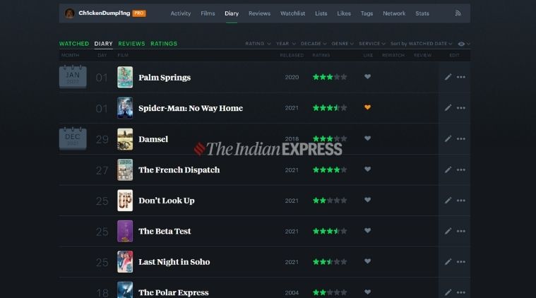536x298 pixels.
Task: Open Palm Springs film title
Action: tap(165, 78)
